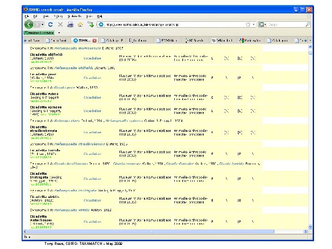
Task: Open Cicadidae link in Cicadetta torrida row
Action: click(92, 154)
